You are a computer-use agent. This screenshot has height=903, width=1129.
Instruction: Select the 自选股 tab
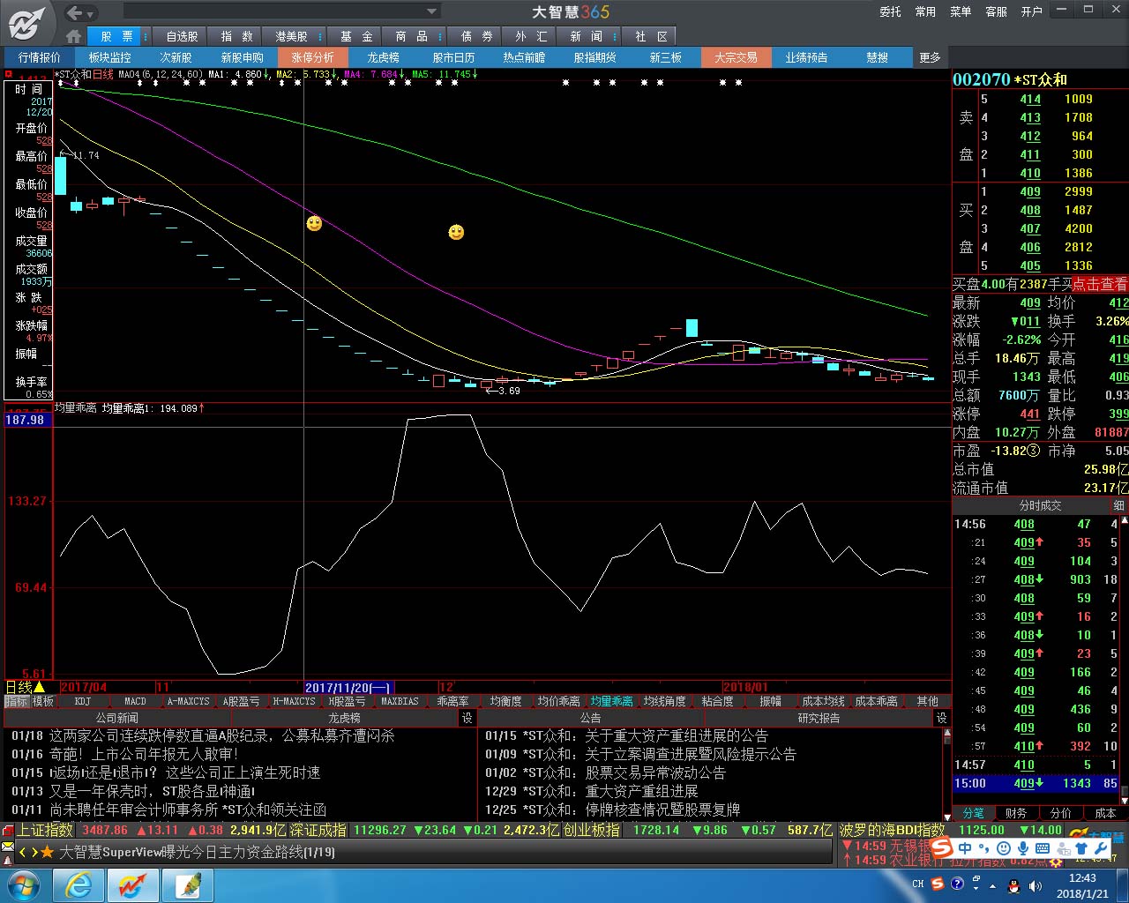tap(182, 36)
